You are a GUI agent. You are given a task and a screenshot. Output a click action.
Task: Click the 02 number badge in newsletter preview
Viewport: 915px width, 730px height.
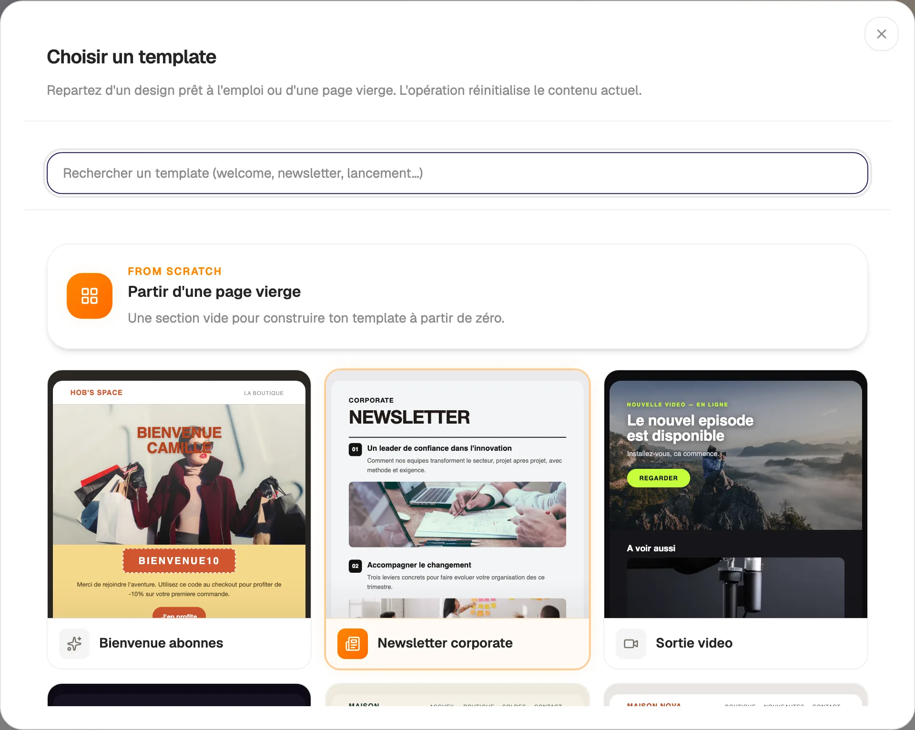pyautogui.click(x=355, y=566)
